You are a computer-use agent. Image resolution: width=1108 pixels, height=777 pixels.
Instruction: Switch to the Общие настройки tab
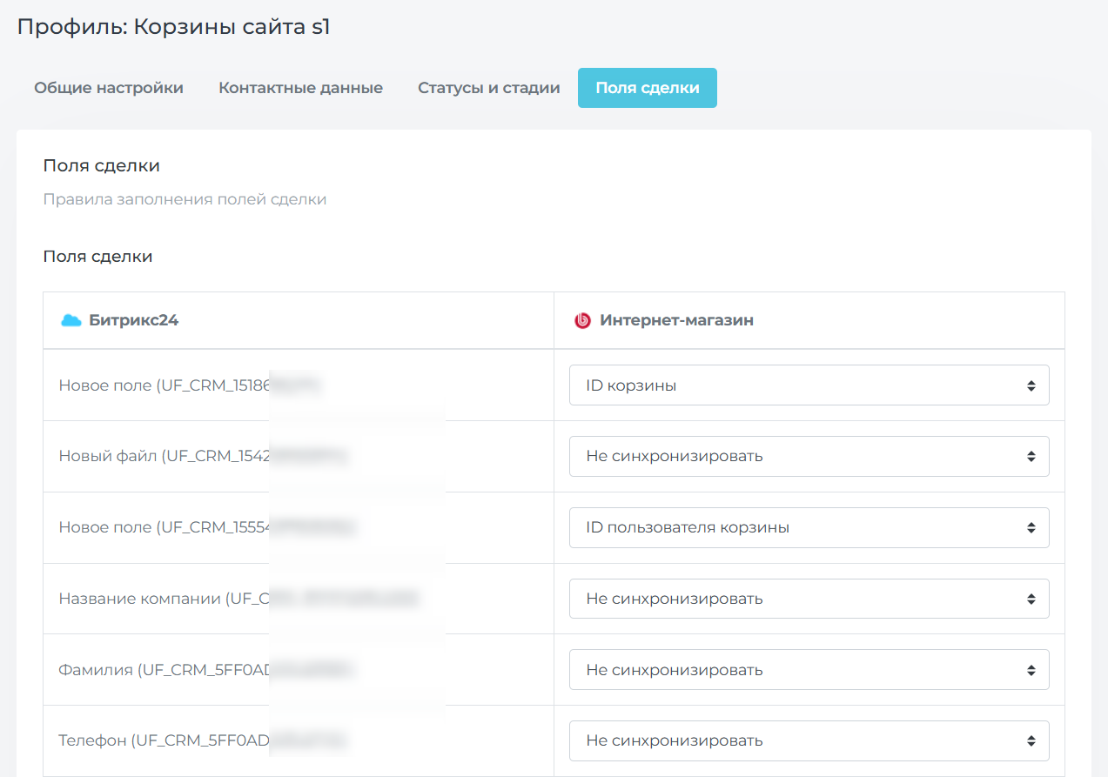coord(109,88)
